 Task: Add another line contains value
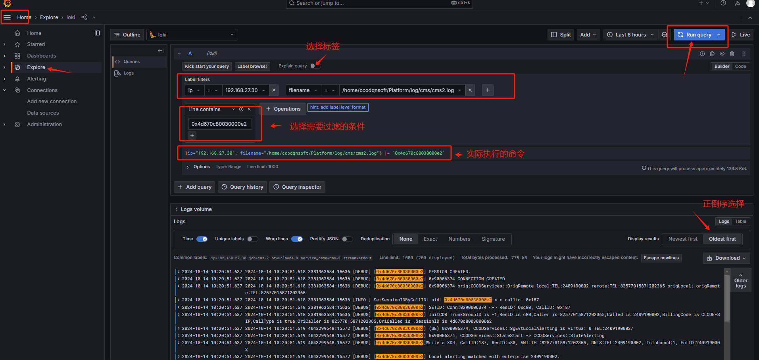click(x=192, y=135)
